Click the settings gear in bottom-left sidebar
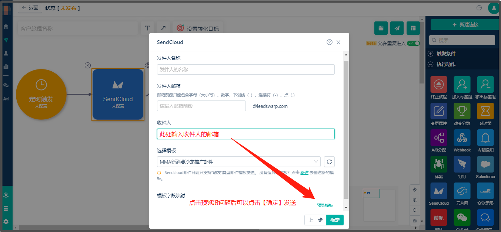This screenshot has height=232, width=501. 6,222
